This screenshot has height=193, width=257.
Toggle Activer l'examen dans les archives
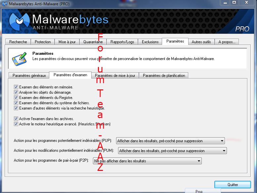[16, 119]
